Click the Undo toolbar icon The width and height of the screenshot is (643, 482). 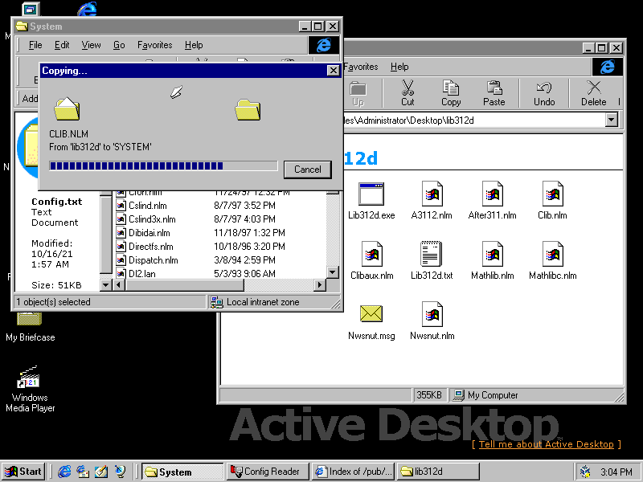click(544, 93)
